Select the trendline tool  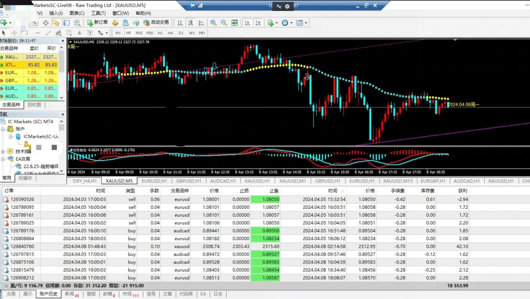click(48, 33)
